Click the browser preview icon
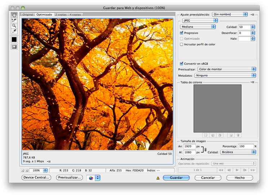This screenshot has width=268, height=195. click(91, 178)
